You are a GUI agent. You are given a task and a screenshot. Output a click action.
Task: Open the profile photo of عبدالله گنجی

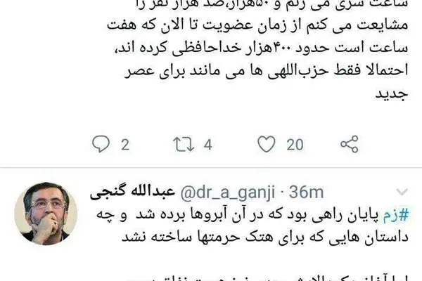(46, 214)
